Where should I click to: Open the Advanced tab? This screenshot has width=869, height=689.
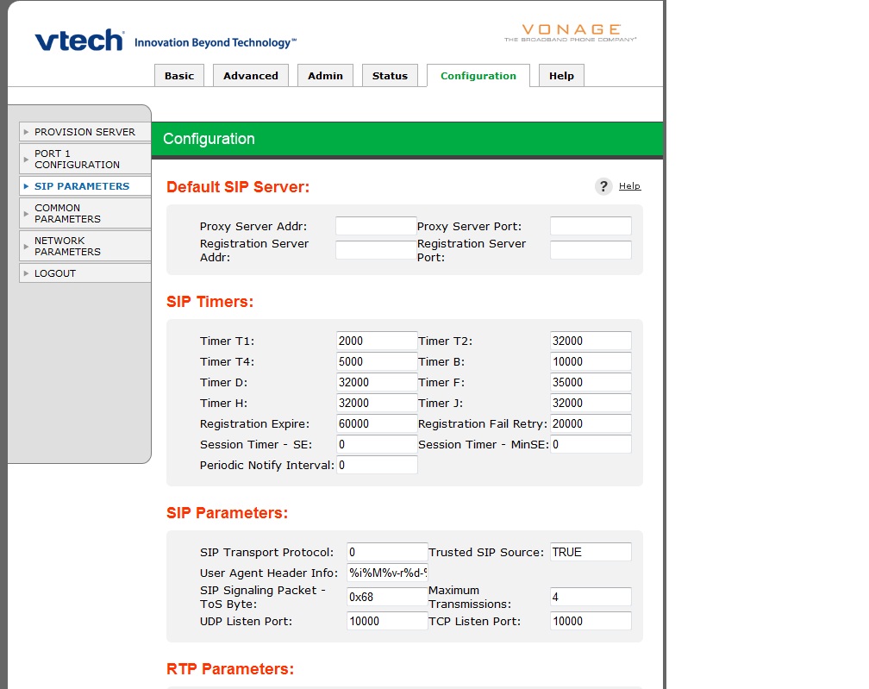[251, 76]
